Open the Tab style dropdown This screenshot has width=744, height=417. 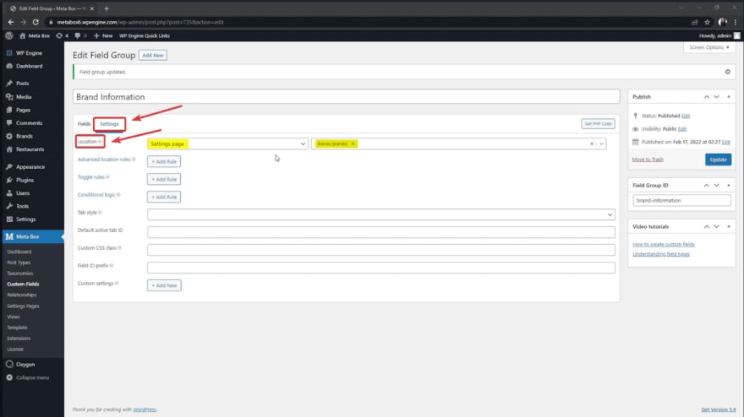381,214
